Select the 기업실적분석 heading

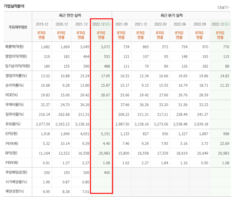(x=14, y=6)
